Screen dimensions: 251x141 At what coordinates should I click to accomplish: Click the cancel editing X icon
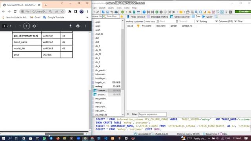pos(169,12)
